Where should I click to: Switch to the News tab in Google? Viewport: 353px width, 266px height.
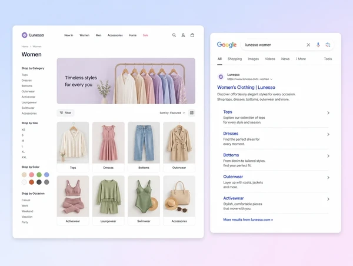285,59
